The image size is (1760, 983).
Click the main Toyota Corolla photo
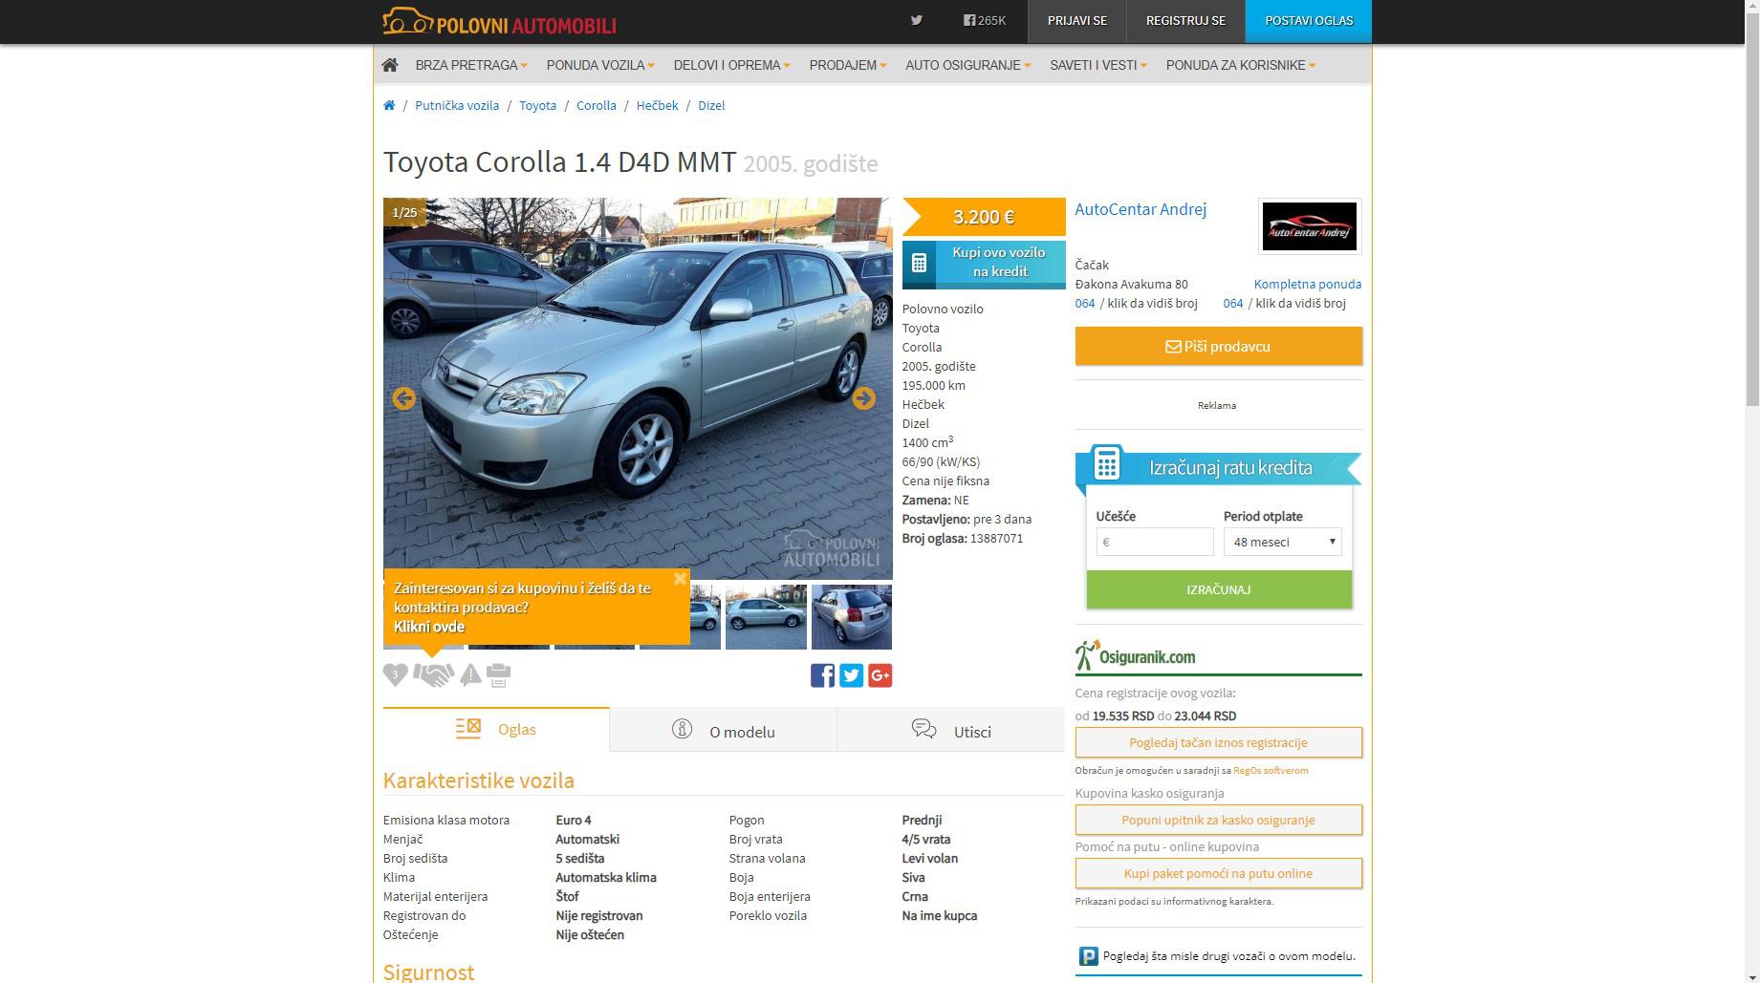tap(638, 388)
